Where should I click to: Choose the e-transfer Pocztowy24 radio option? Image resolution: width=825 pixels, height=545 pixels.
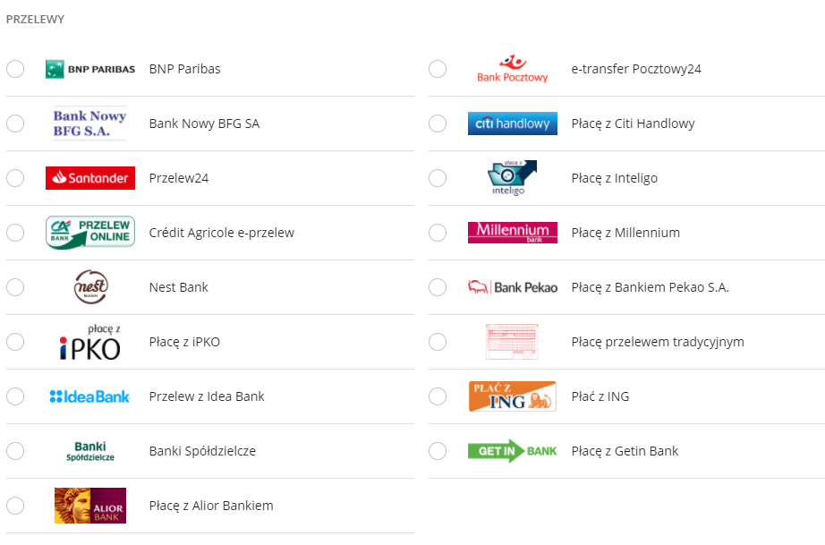coord(438,69)
